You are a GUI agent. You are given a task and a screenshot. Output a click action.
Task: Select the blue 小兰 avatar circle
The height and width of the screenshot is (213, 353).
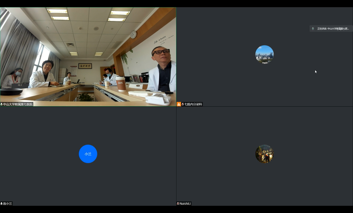tap(88, 154)
